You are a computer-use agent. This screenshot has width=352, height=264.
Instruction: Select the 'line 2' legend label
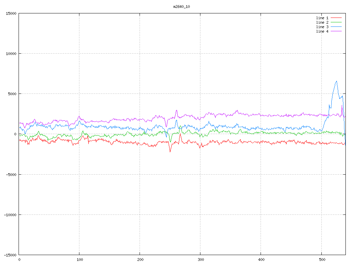coord(322,22)
